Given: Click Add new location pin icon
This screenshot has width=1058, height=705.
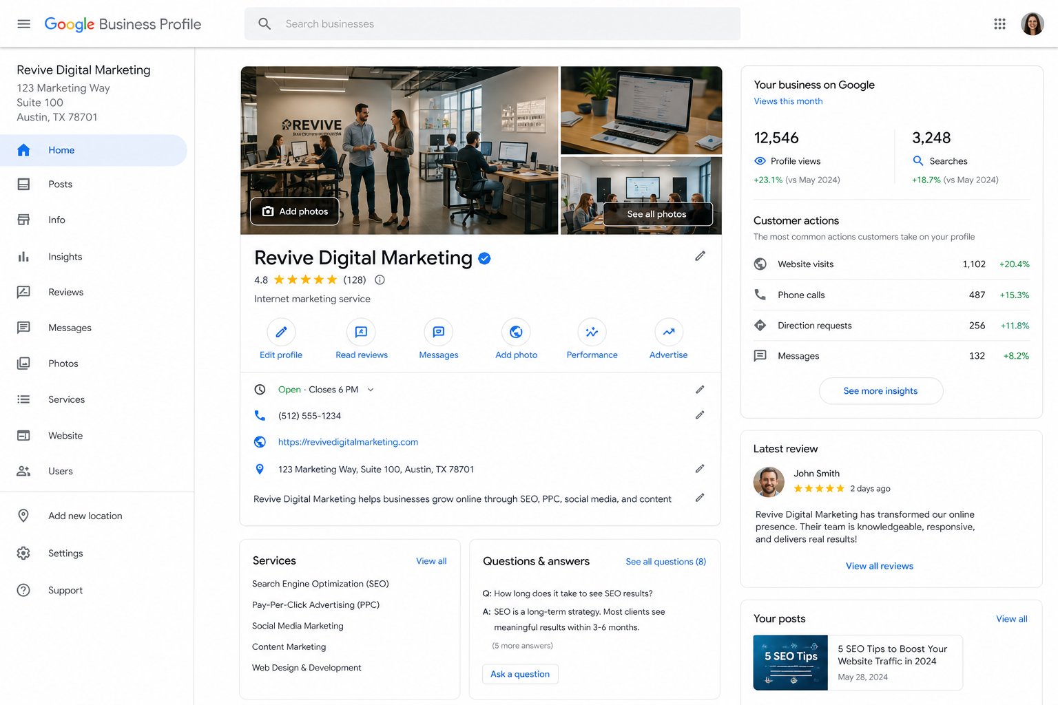Looking at the screenshot, I should (x=23, y=516).
